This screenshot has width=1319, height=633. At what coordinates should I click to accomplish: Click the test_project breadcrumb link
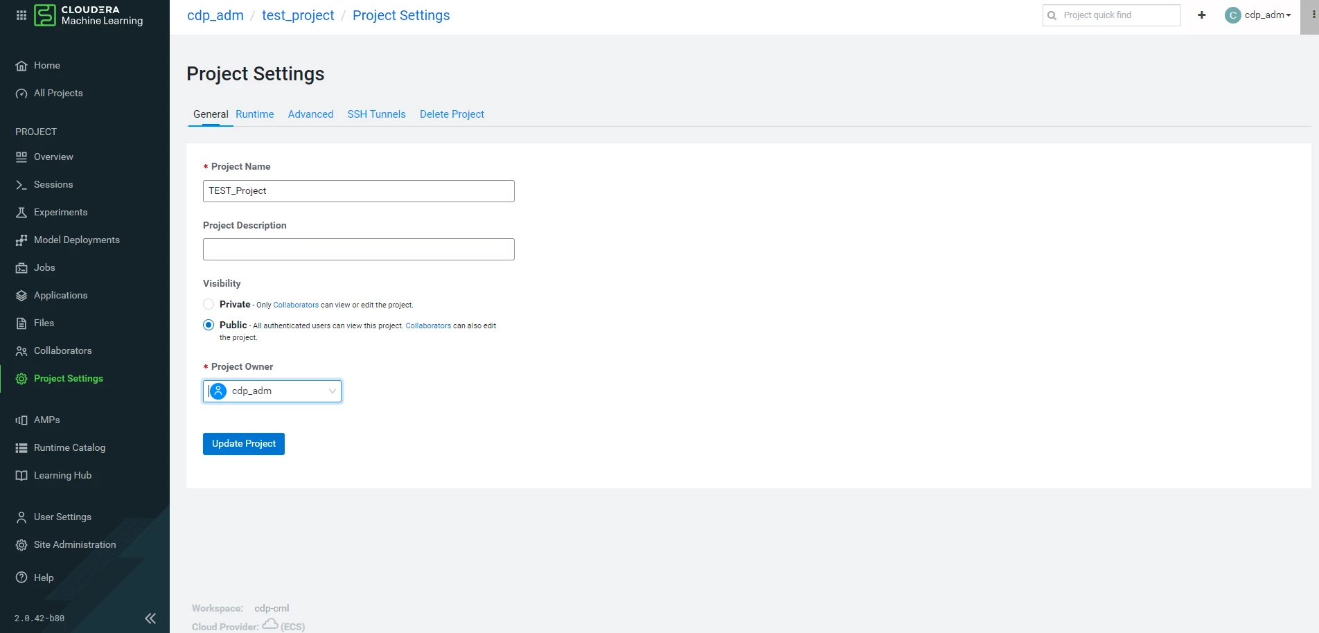(x=298, y=15)
